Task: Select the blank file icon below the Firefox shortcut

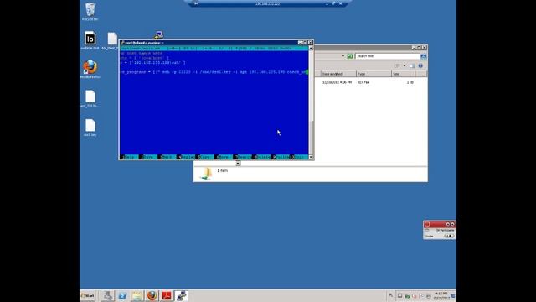Action: coord(90,96)
